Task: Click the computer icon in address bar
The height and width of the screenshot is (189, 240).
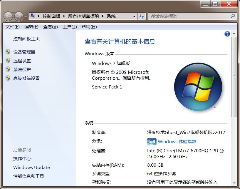Action: click(x=32, y=16)
